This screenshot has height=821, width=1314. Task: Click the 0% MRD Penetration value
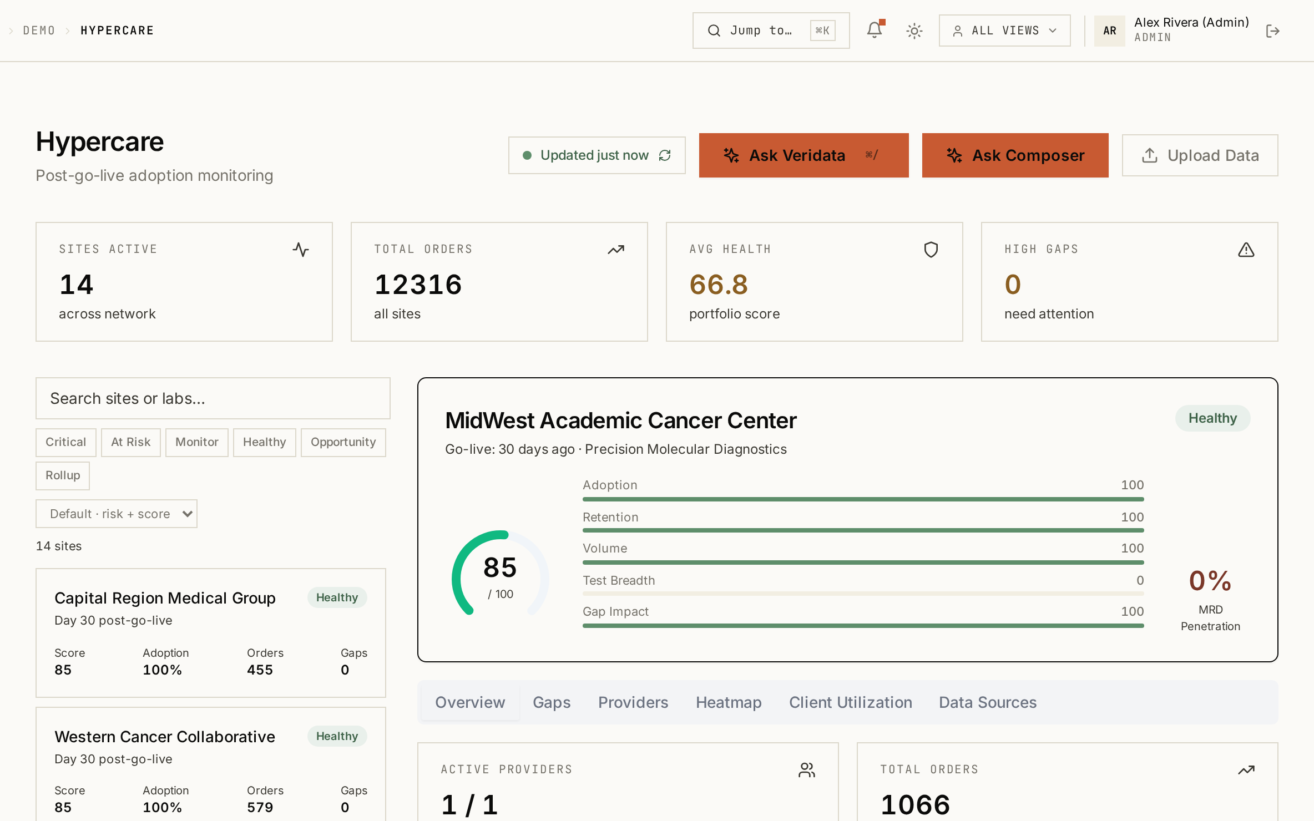click(x=1210, y=581)
